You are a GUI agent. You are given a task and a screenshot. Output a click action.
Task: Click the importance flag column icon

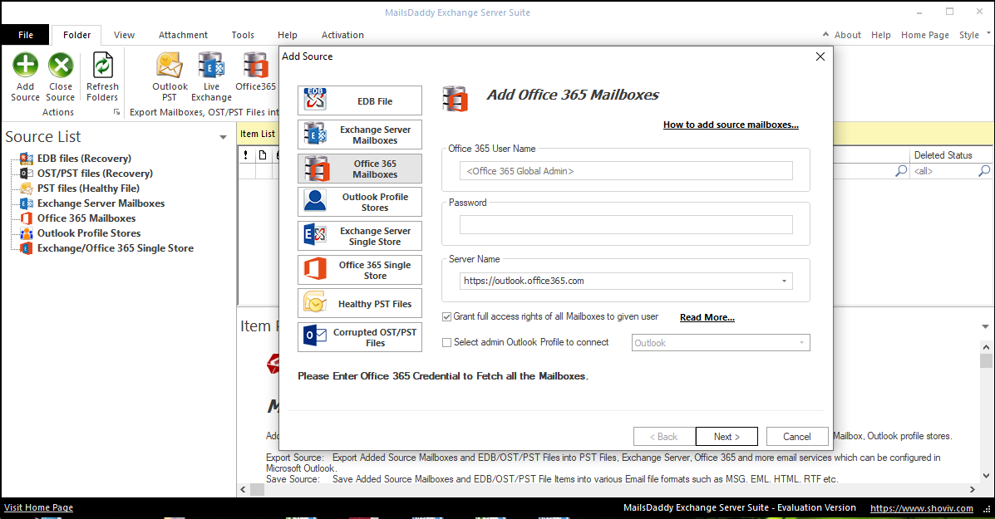(246, 155)
